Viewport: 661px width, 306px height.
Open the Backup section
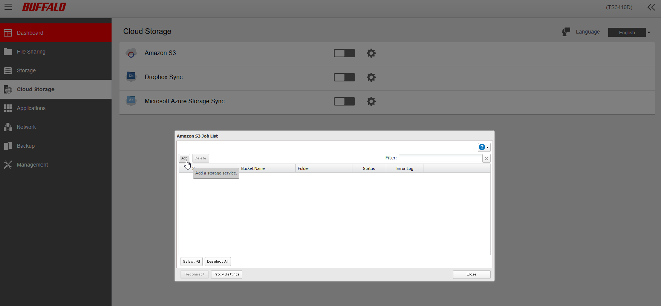pos(56,146)
